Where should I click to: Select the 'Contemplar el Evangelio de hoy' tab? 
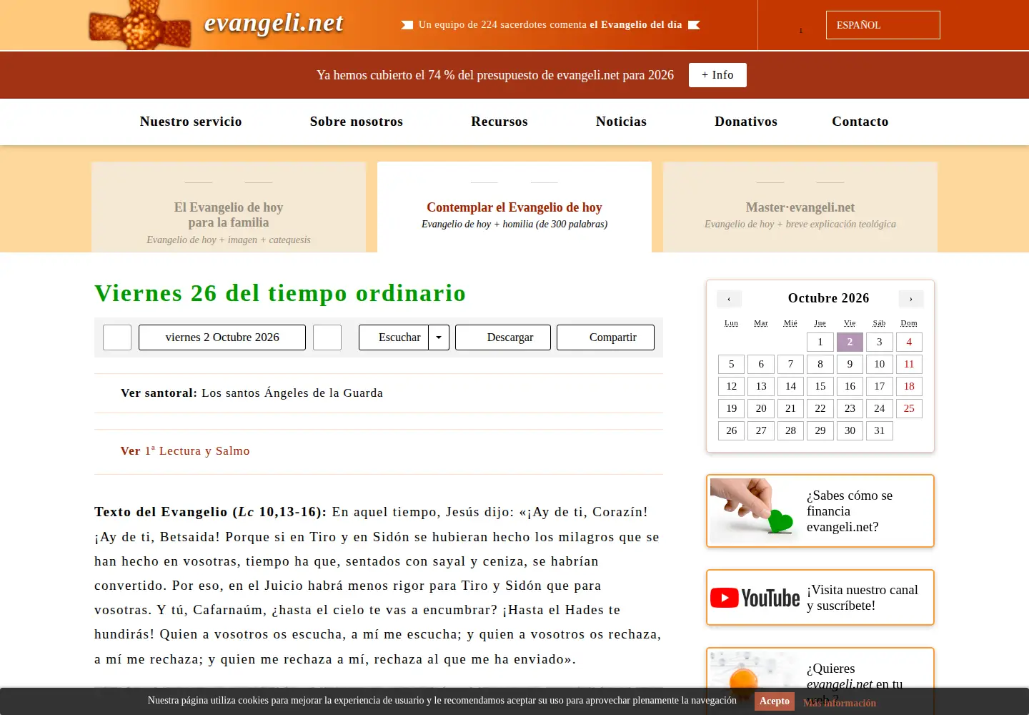(514, 207)
